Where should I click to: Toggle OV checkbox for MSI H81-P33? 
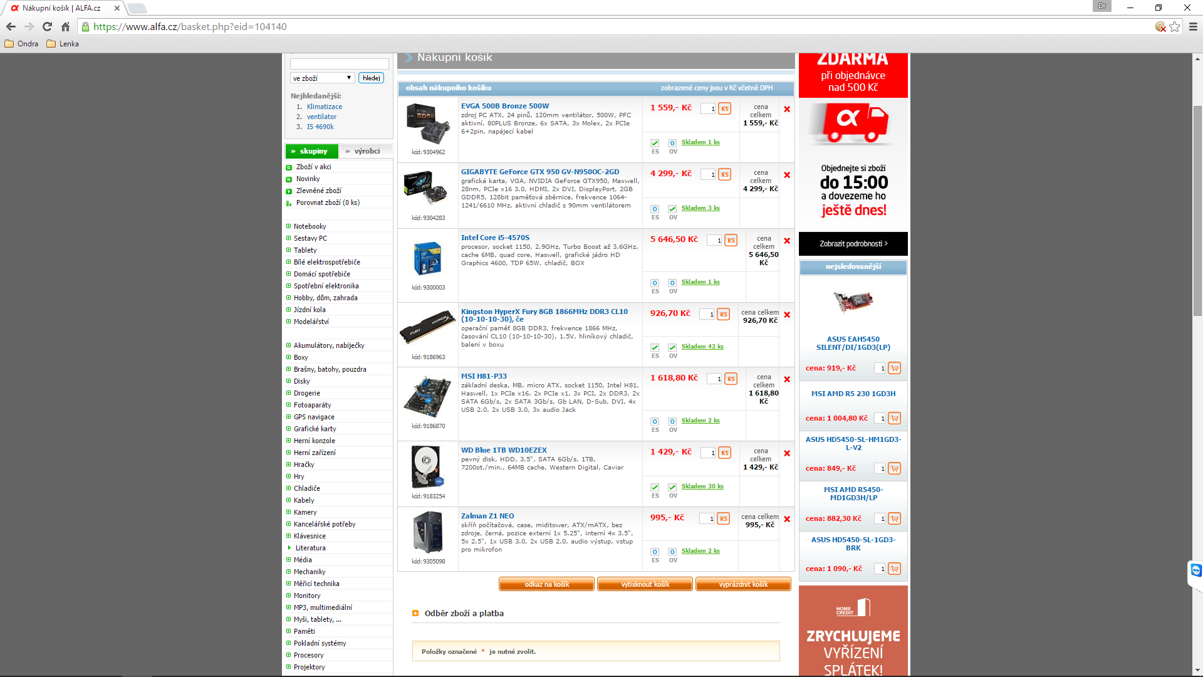(672, 422)
